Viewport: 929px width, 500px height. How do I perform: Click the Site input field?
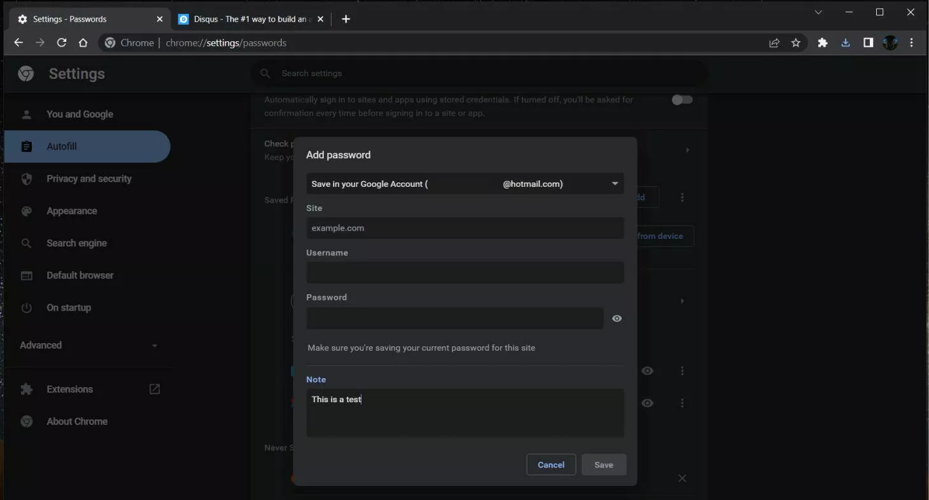(x=464, y=228)
